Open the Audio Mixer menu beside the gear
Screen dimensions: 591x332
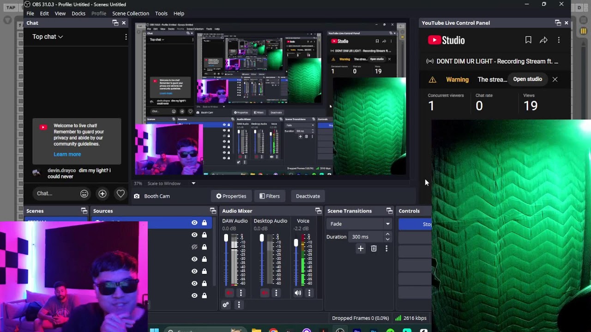pos(239,305)
